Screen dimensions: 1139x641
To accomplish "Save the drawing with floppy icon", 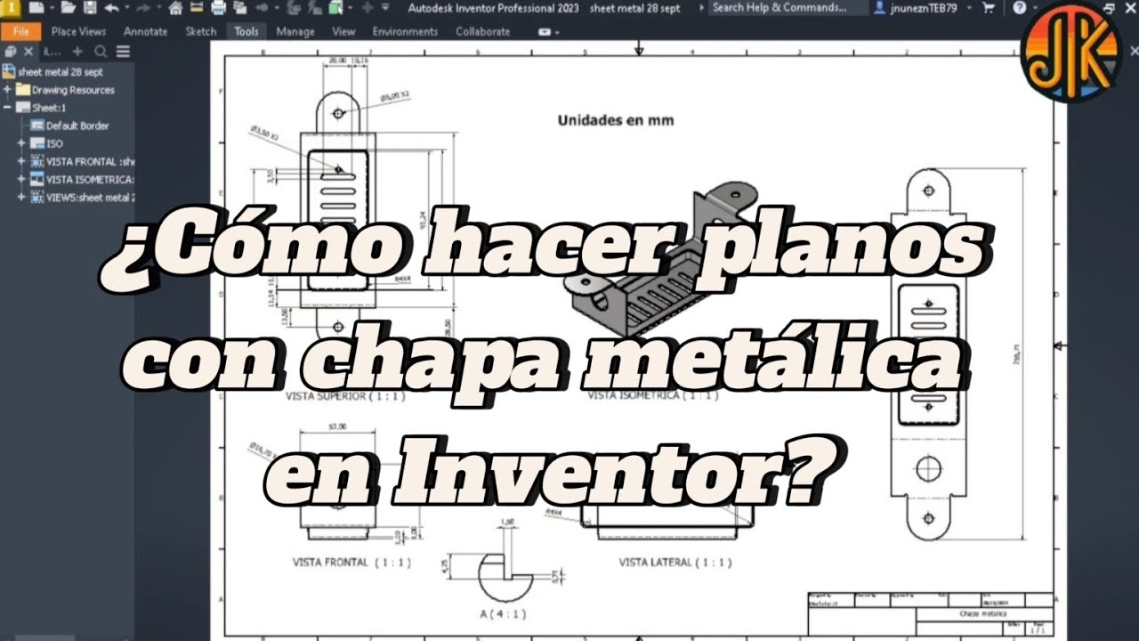I will click(90, 8).
